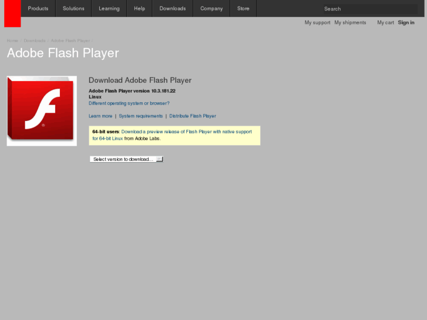Viewport: 427px width, 320px height.
Task: Click the Downloads breadcrumb link
Action: coord(35,41)
